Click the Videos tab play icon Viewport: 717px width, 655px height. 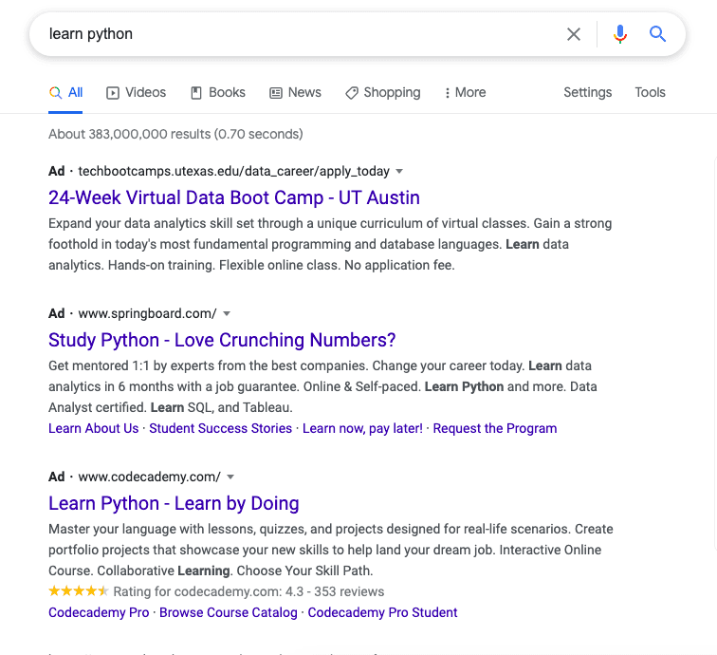pos(113,93)
